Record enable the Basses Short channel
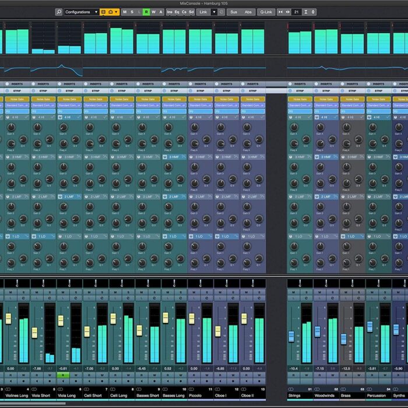The width and height of the screenshot is (408, 408). coord(154,381)
